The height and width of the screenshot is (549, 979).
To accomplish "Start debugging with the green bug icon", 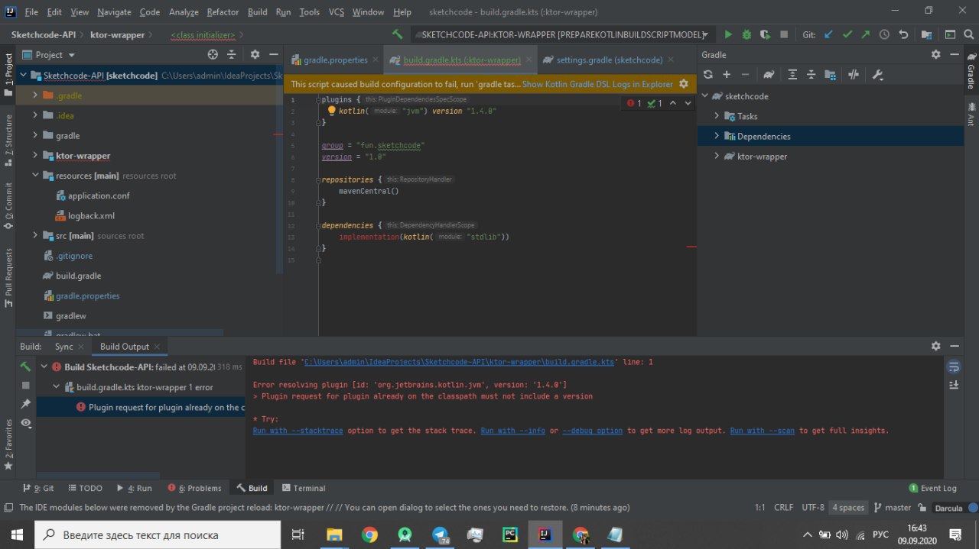I will (x=746, y=34).
